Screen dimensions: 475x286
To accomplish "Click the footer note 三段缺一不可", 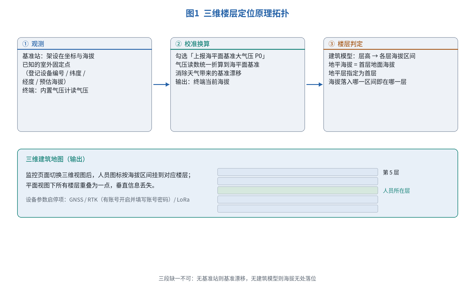I will click(x=237, y=279).
